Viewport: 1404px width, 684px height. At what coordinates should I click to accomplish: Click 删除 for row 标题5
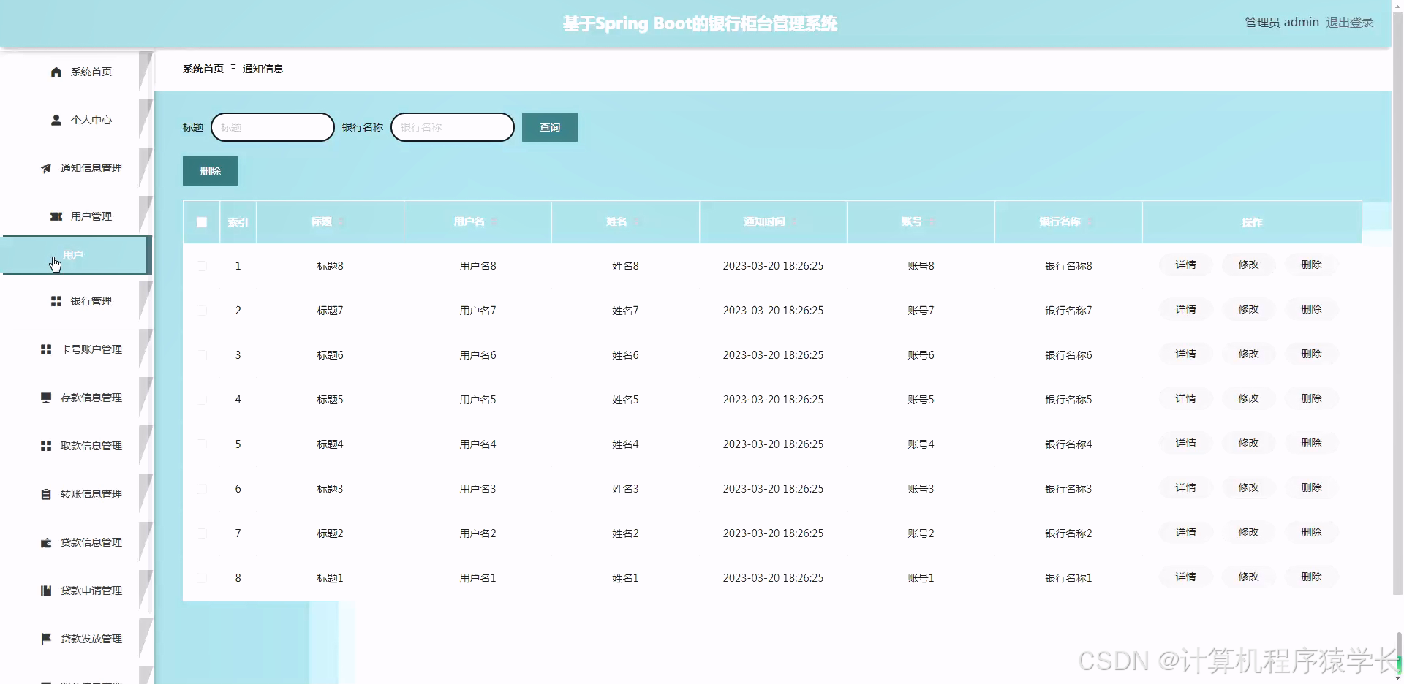click(1311, 398)
